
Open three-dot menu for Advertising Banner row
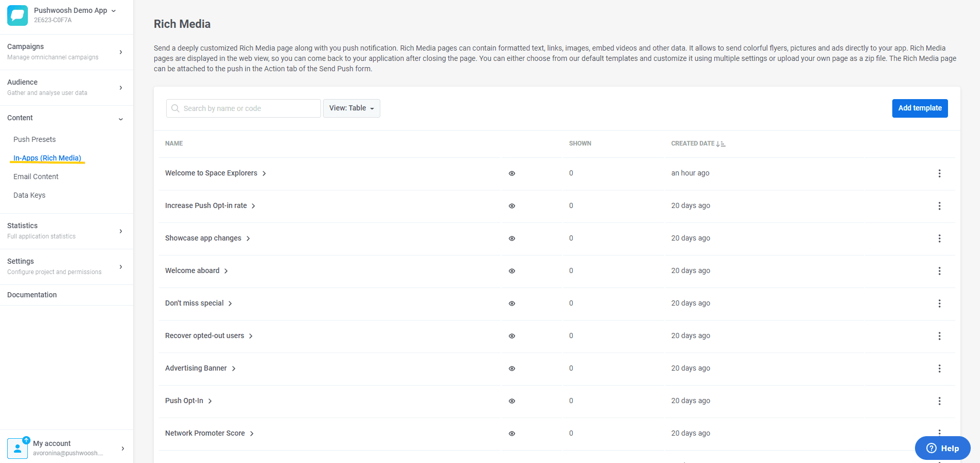[x=939, y=369]
